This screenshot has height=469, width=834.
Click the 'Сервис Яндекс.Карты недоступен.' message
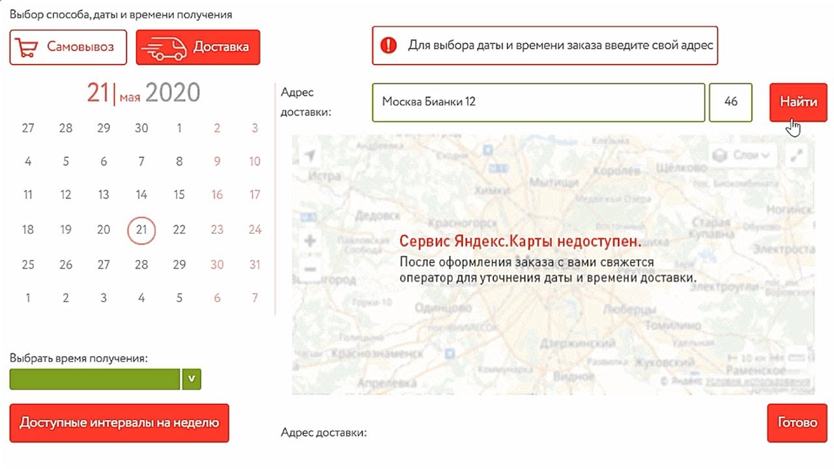(521, 242)
